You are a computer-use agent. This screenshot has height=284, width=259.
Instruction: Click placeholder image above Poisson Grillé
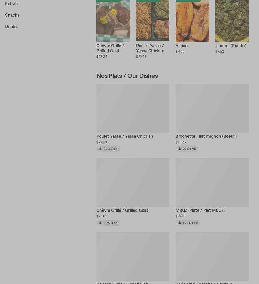coord(133,257)
